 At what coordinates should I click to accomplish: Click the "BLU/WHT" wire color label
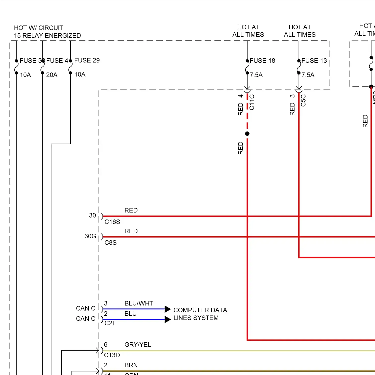(x=139, y=303)
